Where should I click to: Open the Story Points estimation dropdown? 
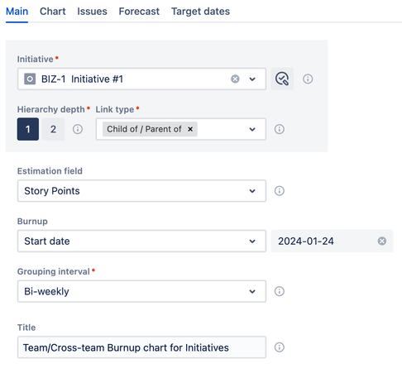pos(141,191)
